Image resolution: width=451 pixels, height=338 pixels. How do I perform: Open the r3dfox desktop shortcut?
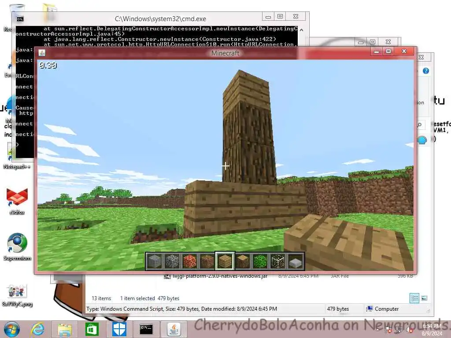(17, 201)
